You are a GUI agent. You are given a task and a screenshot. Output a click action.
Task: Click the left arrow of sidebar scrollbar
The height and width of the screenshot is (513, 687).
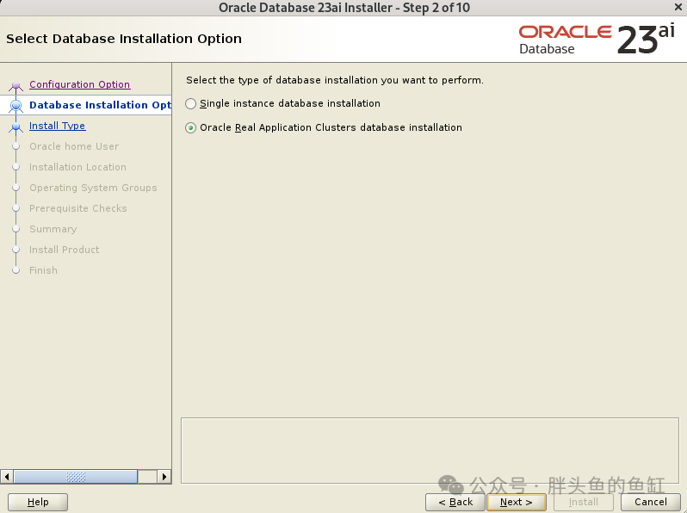click(7, 477)
